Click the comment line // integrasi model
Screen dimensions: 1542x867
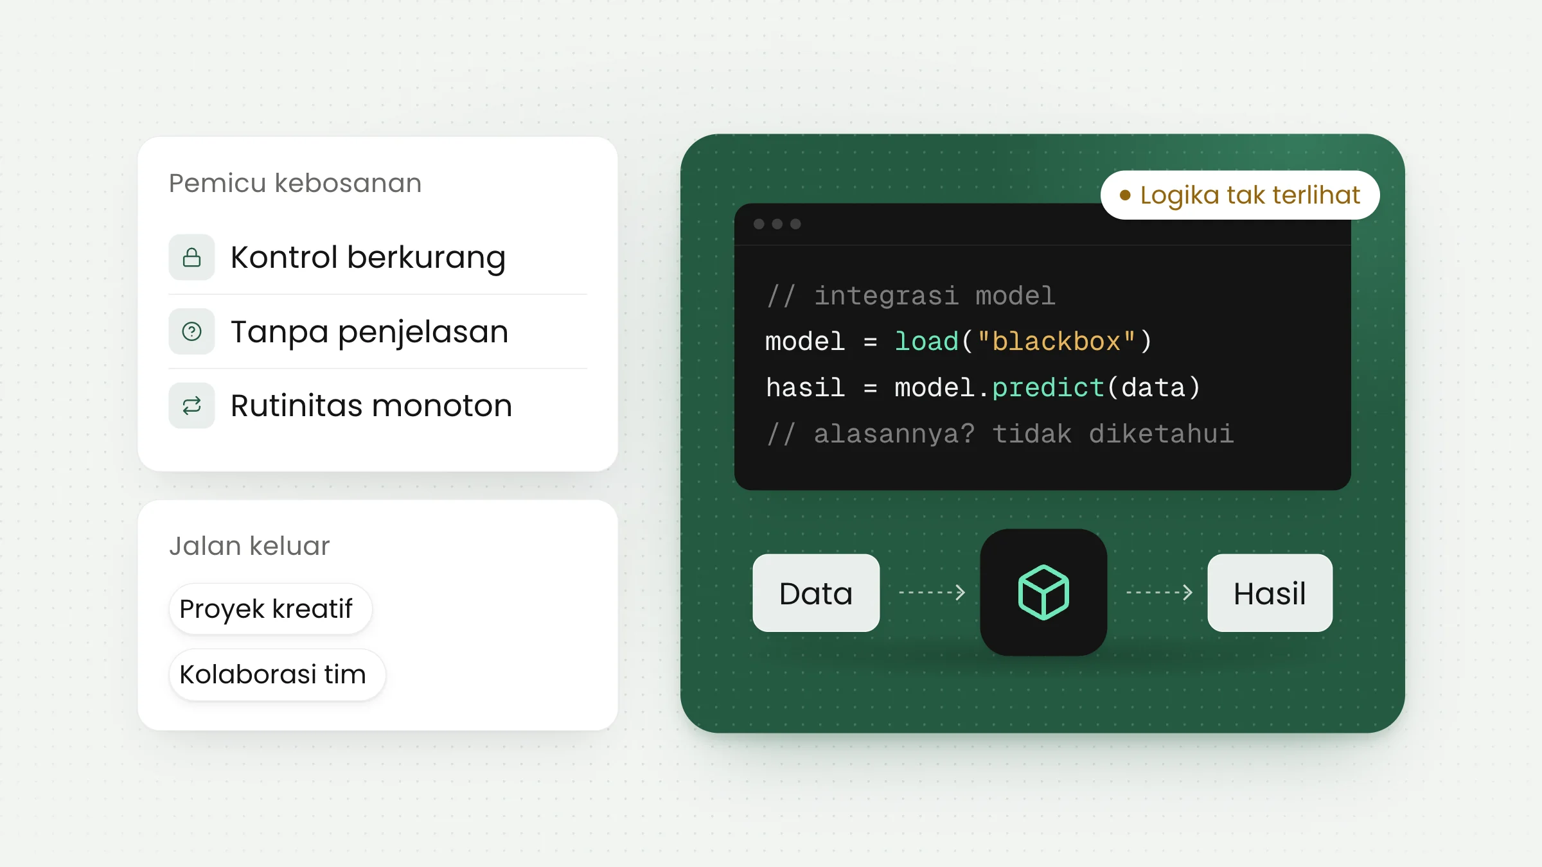[x=910, y=296]
